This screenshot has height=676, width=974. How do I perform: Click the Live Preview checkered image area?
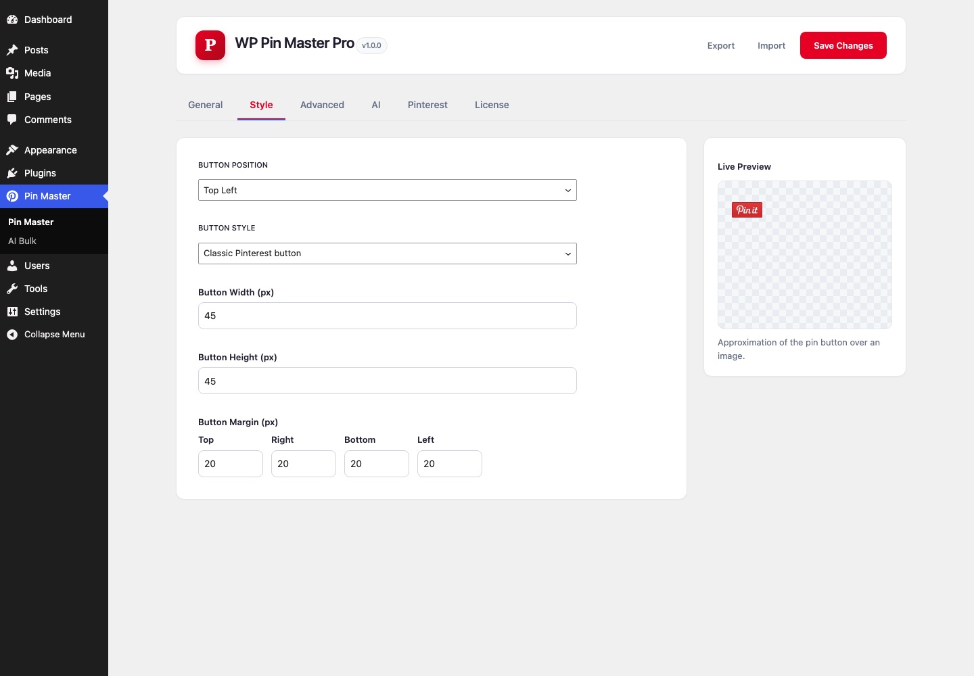click(805, 255)
